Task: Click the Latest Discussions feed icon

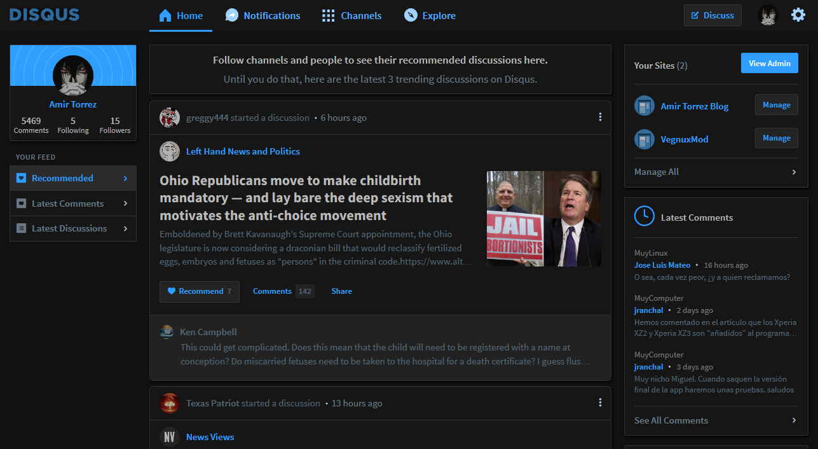Action: coord(21,228)
